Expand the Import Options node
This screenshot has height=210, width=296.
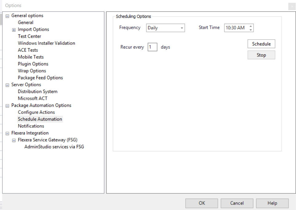(x=14, y=30)
